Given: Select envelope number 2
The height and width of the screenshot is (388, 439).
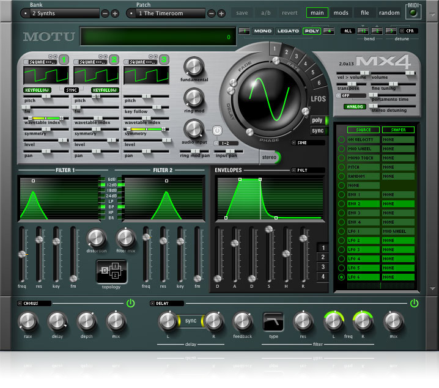Looking at the screenshot, I should 323,257.
